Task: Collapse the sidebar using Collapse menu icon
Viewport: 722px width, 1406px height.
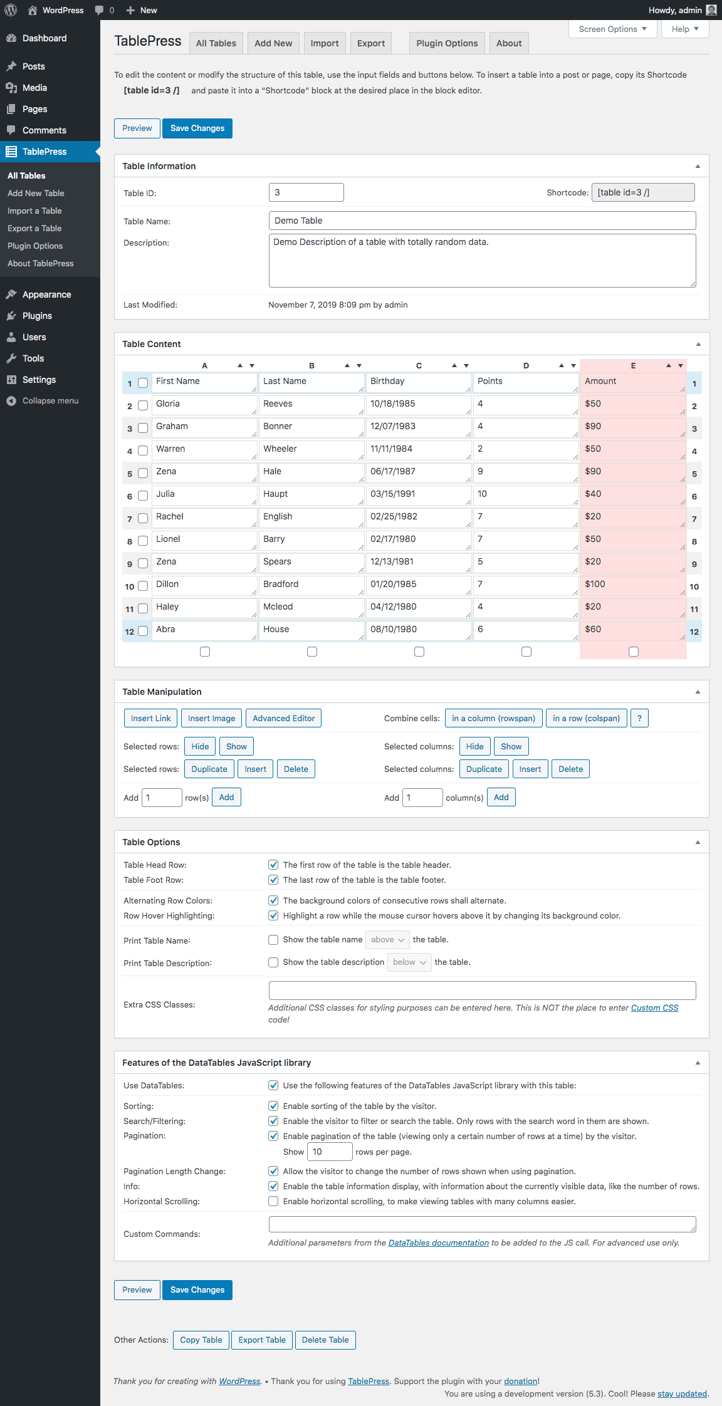Action: 11,401
